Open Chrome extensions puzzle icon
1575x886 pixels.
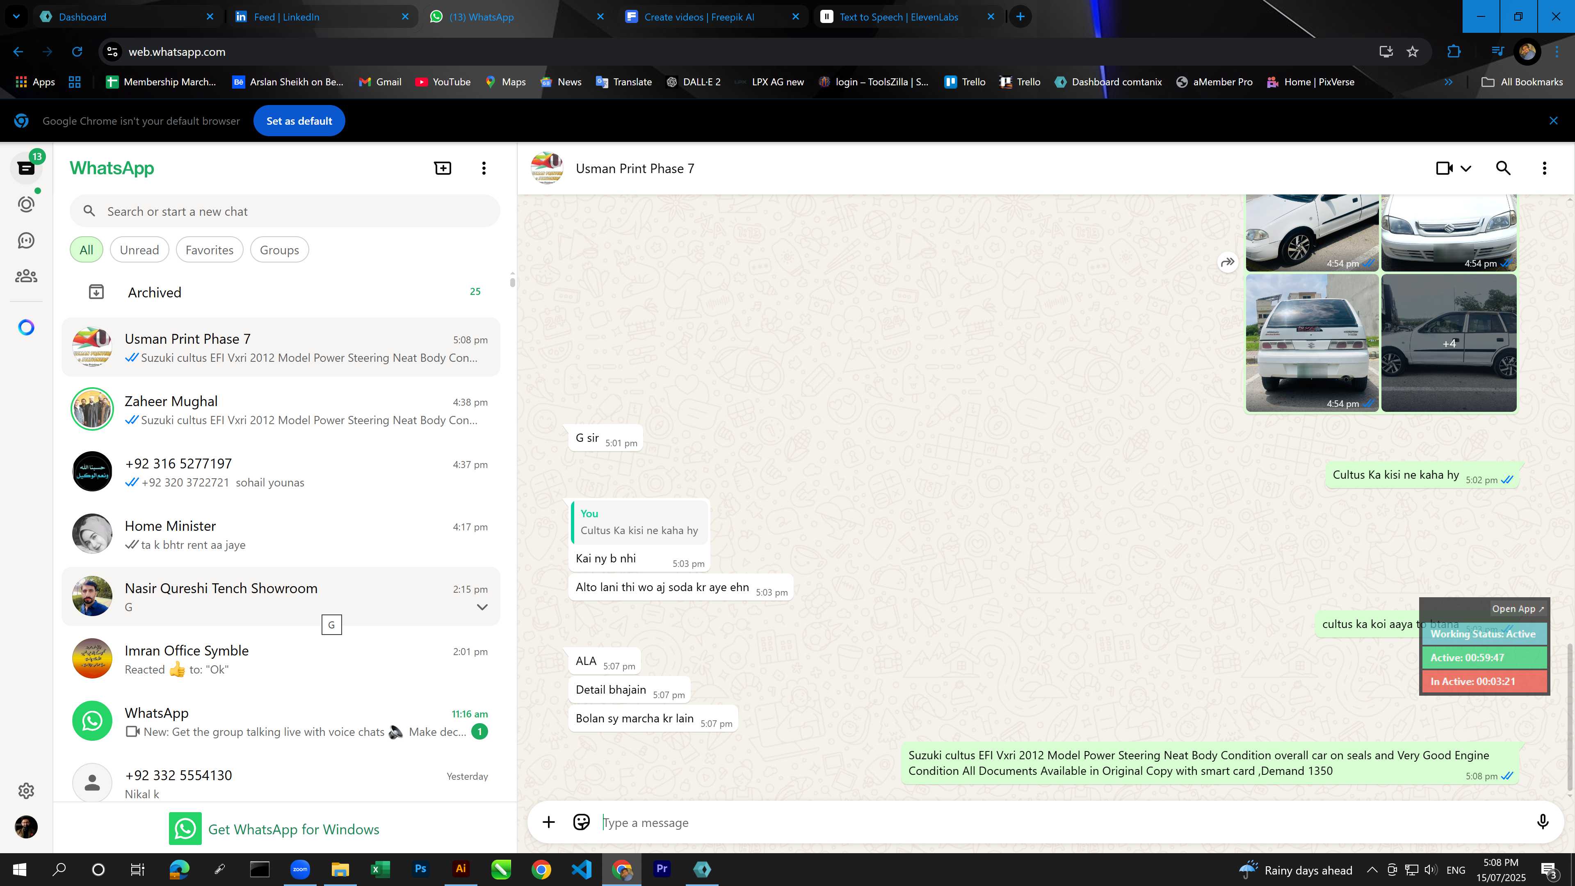1454,52
